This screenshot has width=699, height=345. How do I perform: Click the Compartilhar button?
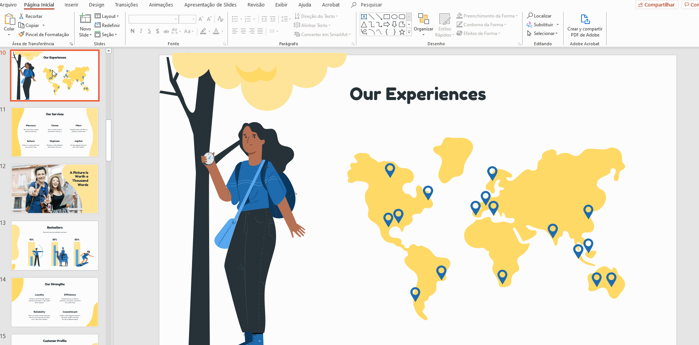click(x=657, y=5)
